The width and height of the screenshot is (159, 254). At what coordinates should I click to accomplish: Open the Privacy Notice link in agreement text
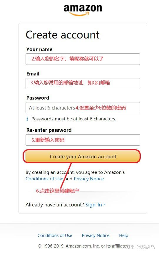click(89, 179)
